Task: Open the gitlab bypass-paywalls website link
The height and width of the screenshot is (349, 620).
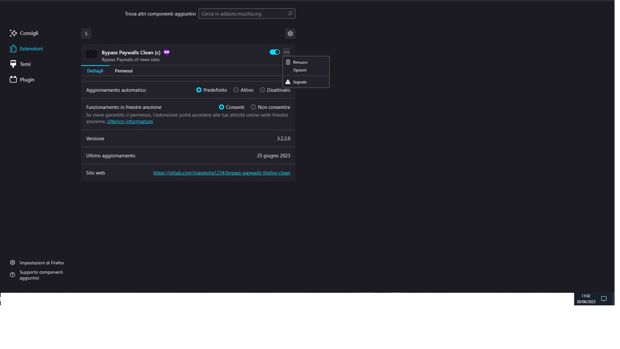Action: coord(222,173)
